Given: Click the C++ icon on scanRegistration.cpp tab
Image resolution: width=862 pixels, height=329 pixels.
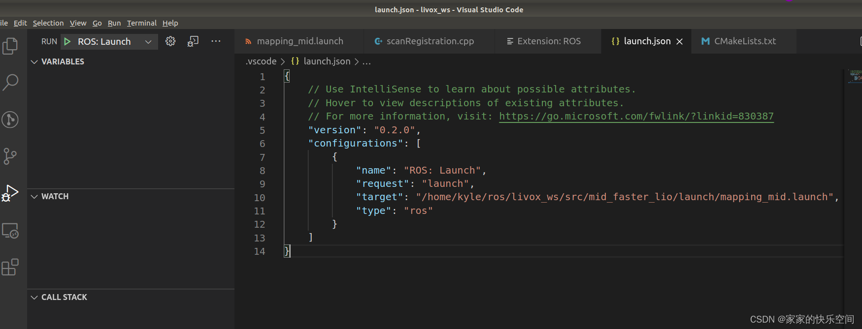Looking at the screenshot, I should pos(378,41).
